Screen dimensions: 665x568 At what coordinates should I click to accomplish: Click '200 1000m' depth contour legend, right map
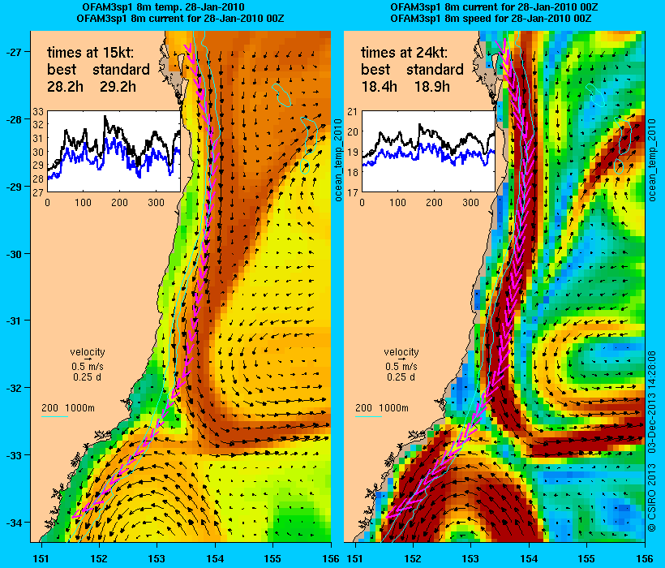click(x=382, y=408)
